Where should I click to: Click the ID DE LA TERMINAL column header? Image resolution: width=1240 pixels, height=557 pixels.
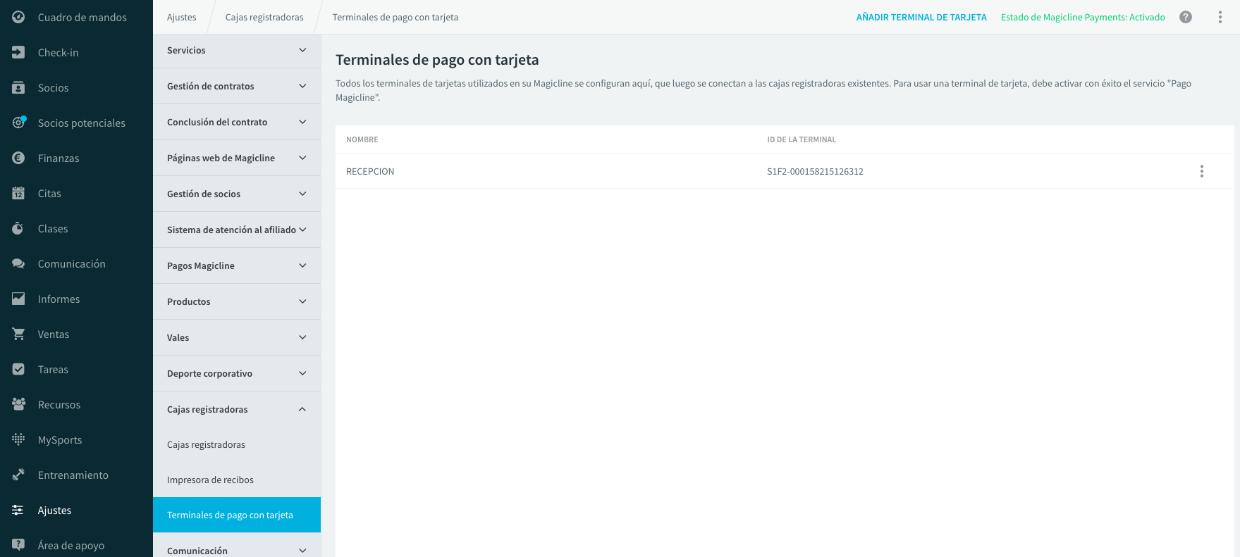click(802, 139)
